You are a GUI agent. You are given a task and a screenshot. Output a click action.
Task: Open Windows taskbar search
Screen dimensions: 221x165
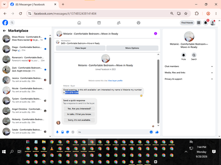click(11, 152)
